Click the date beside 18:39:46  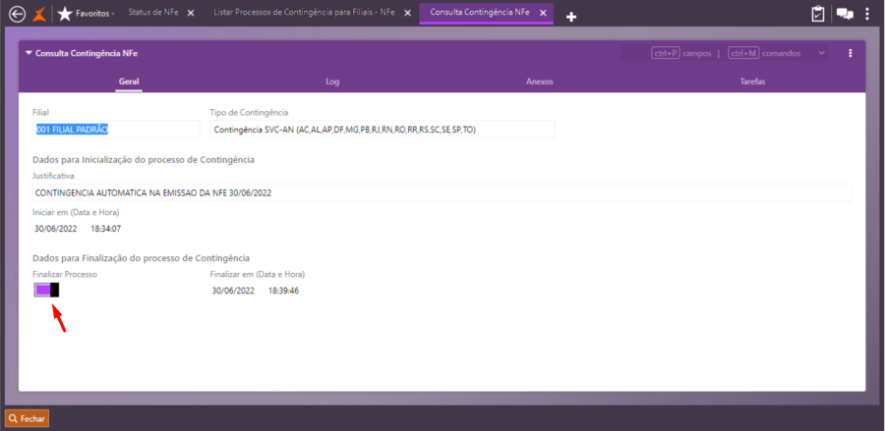click(233, 291)
